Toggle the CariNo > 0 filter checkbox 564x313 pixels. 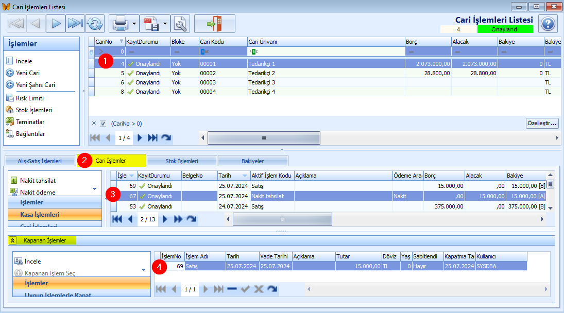(103, 124)
